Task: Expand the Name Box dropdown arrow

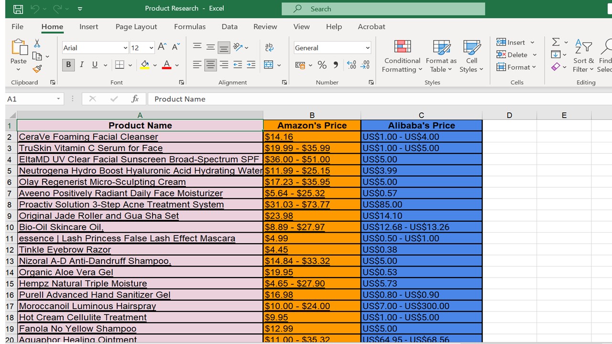Action: (x=58, y=99)
